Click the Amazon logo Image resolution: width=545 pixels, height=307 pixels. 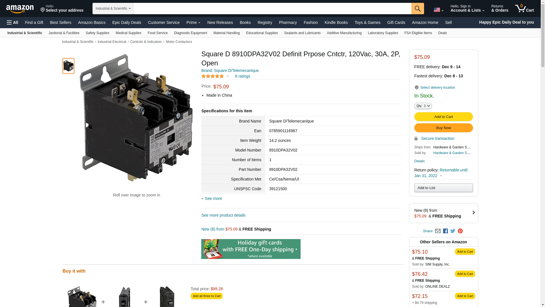(20, 9)
